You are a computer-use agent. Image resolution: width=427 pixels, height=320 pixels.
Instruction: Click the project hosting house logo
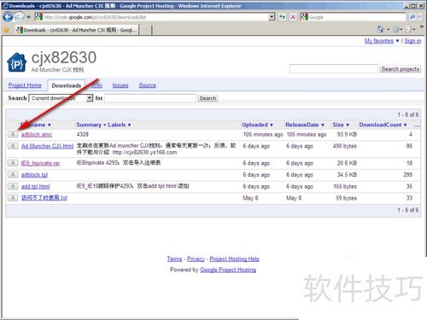coord(16,62)
